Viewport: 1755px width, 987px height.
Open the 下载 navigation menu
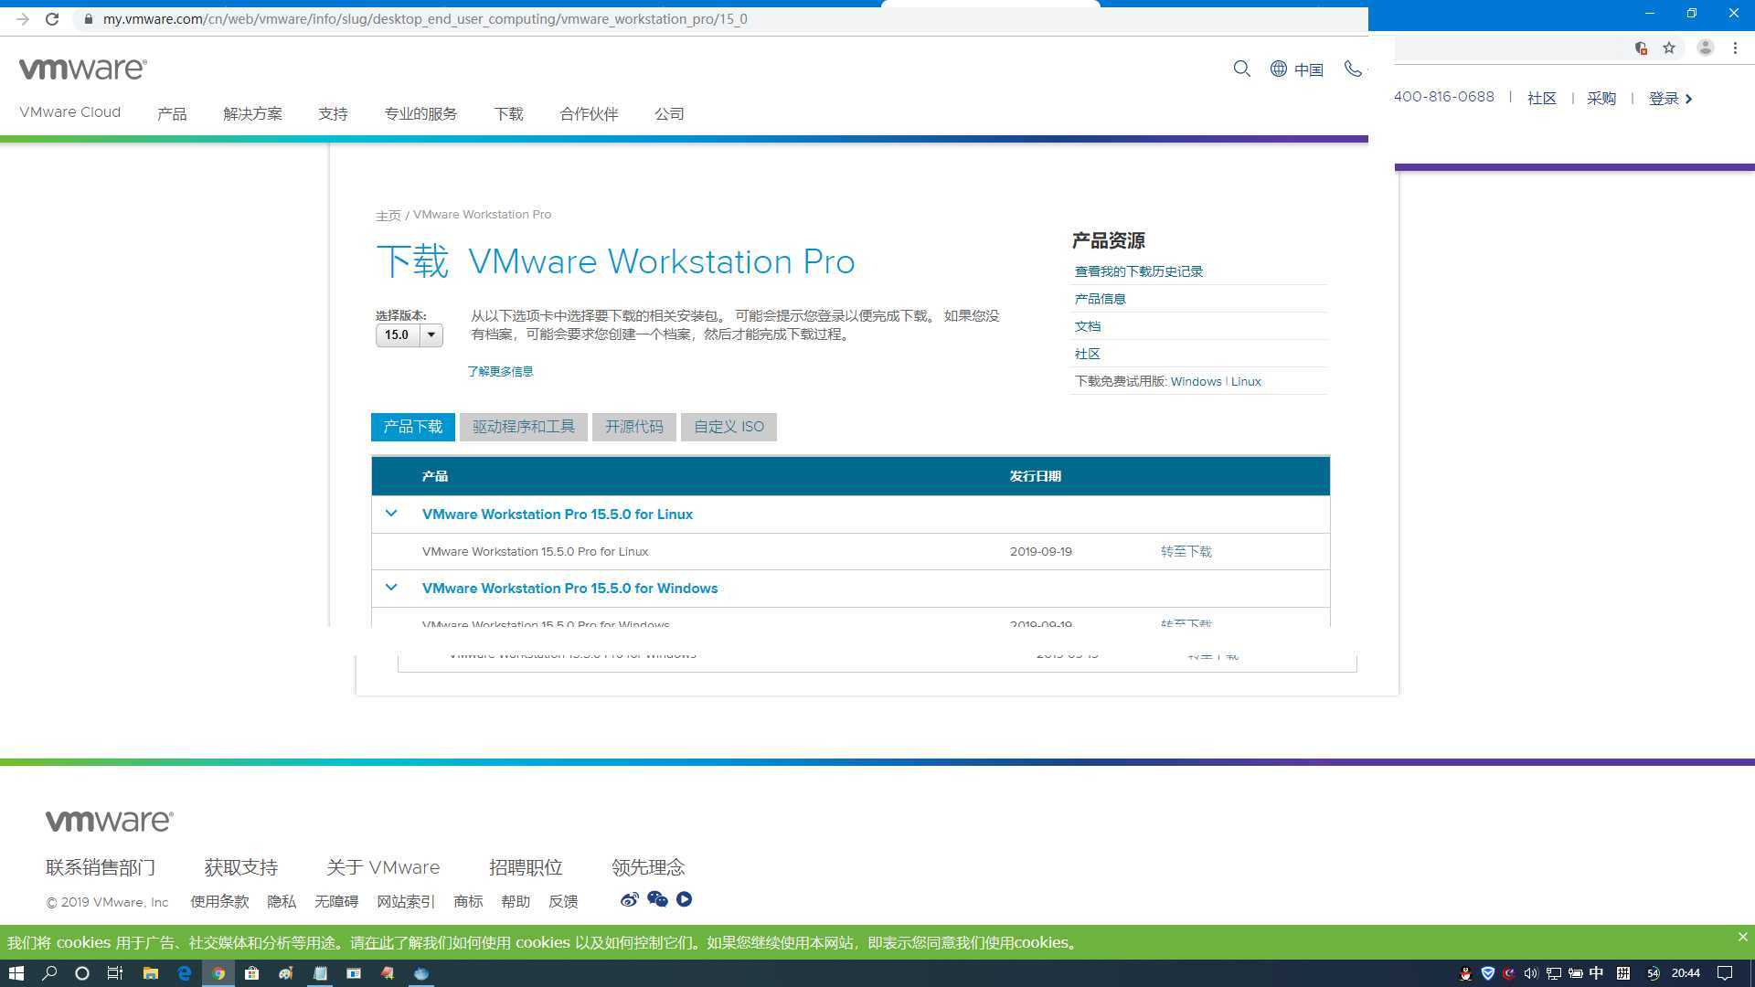point(508,113)
